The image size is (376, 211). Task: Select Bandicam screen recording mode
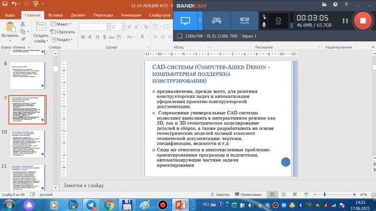point(186,21)
